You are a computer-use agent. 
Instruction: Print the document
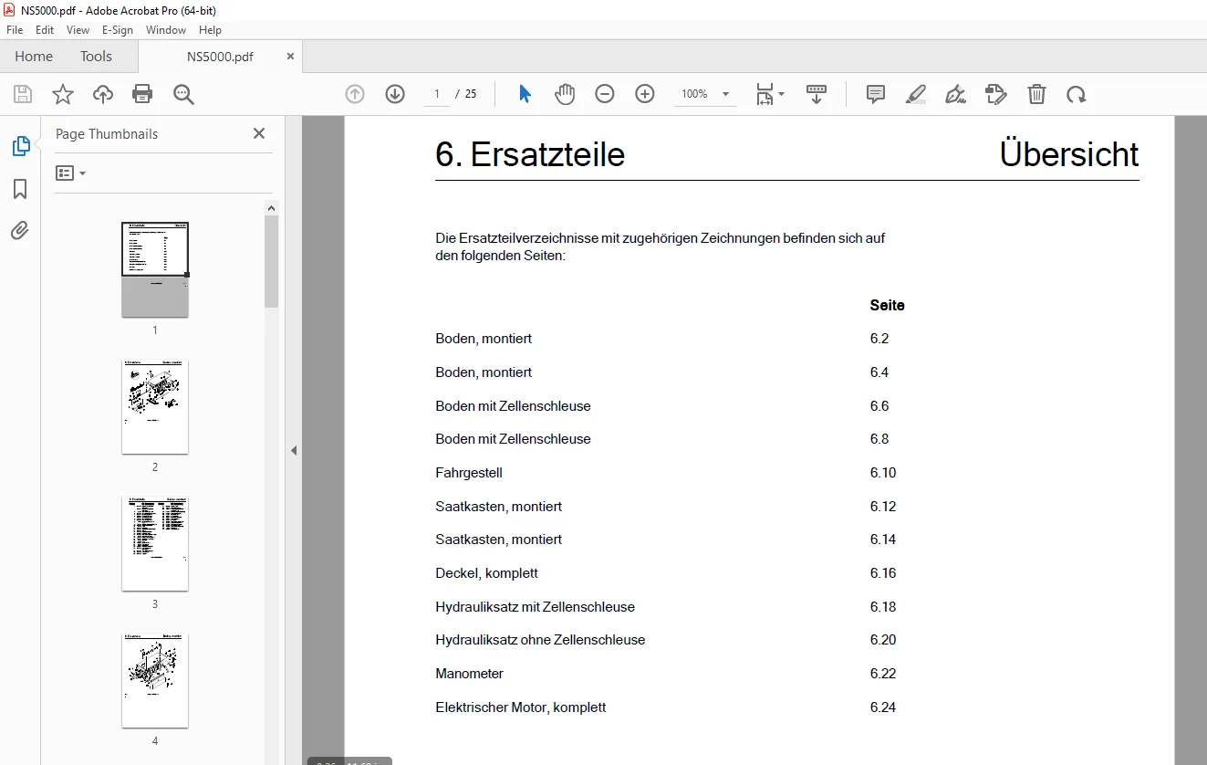pyautogui.click(x=142, y=94)
